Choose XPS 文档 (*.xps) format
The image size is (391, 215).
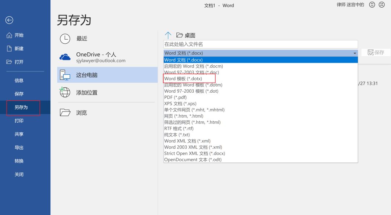pyautogui.click(x=261, y=104)
